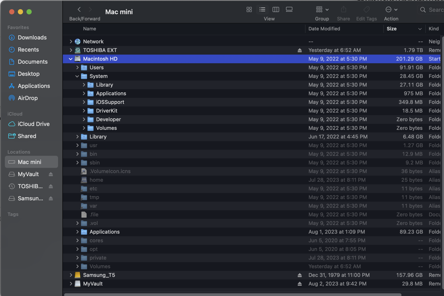Sort by the Name column
The width and height of the screenshot is (444, 296).
coord(90,29)
